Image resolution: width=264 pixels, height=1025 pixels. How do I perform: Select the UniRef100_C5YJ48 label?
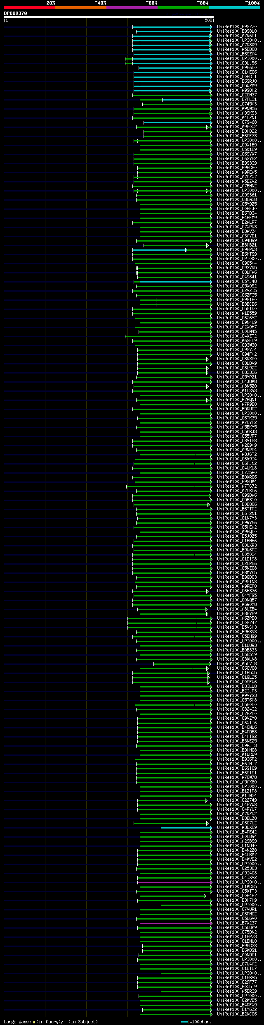[x=237, y=282]
